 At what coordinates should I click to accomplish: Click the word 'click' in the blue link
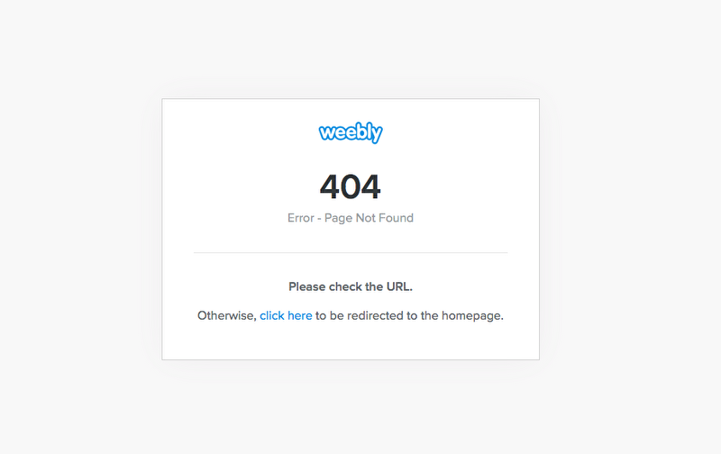click(x=272, y=315)
